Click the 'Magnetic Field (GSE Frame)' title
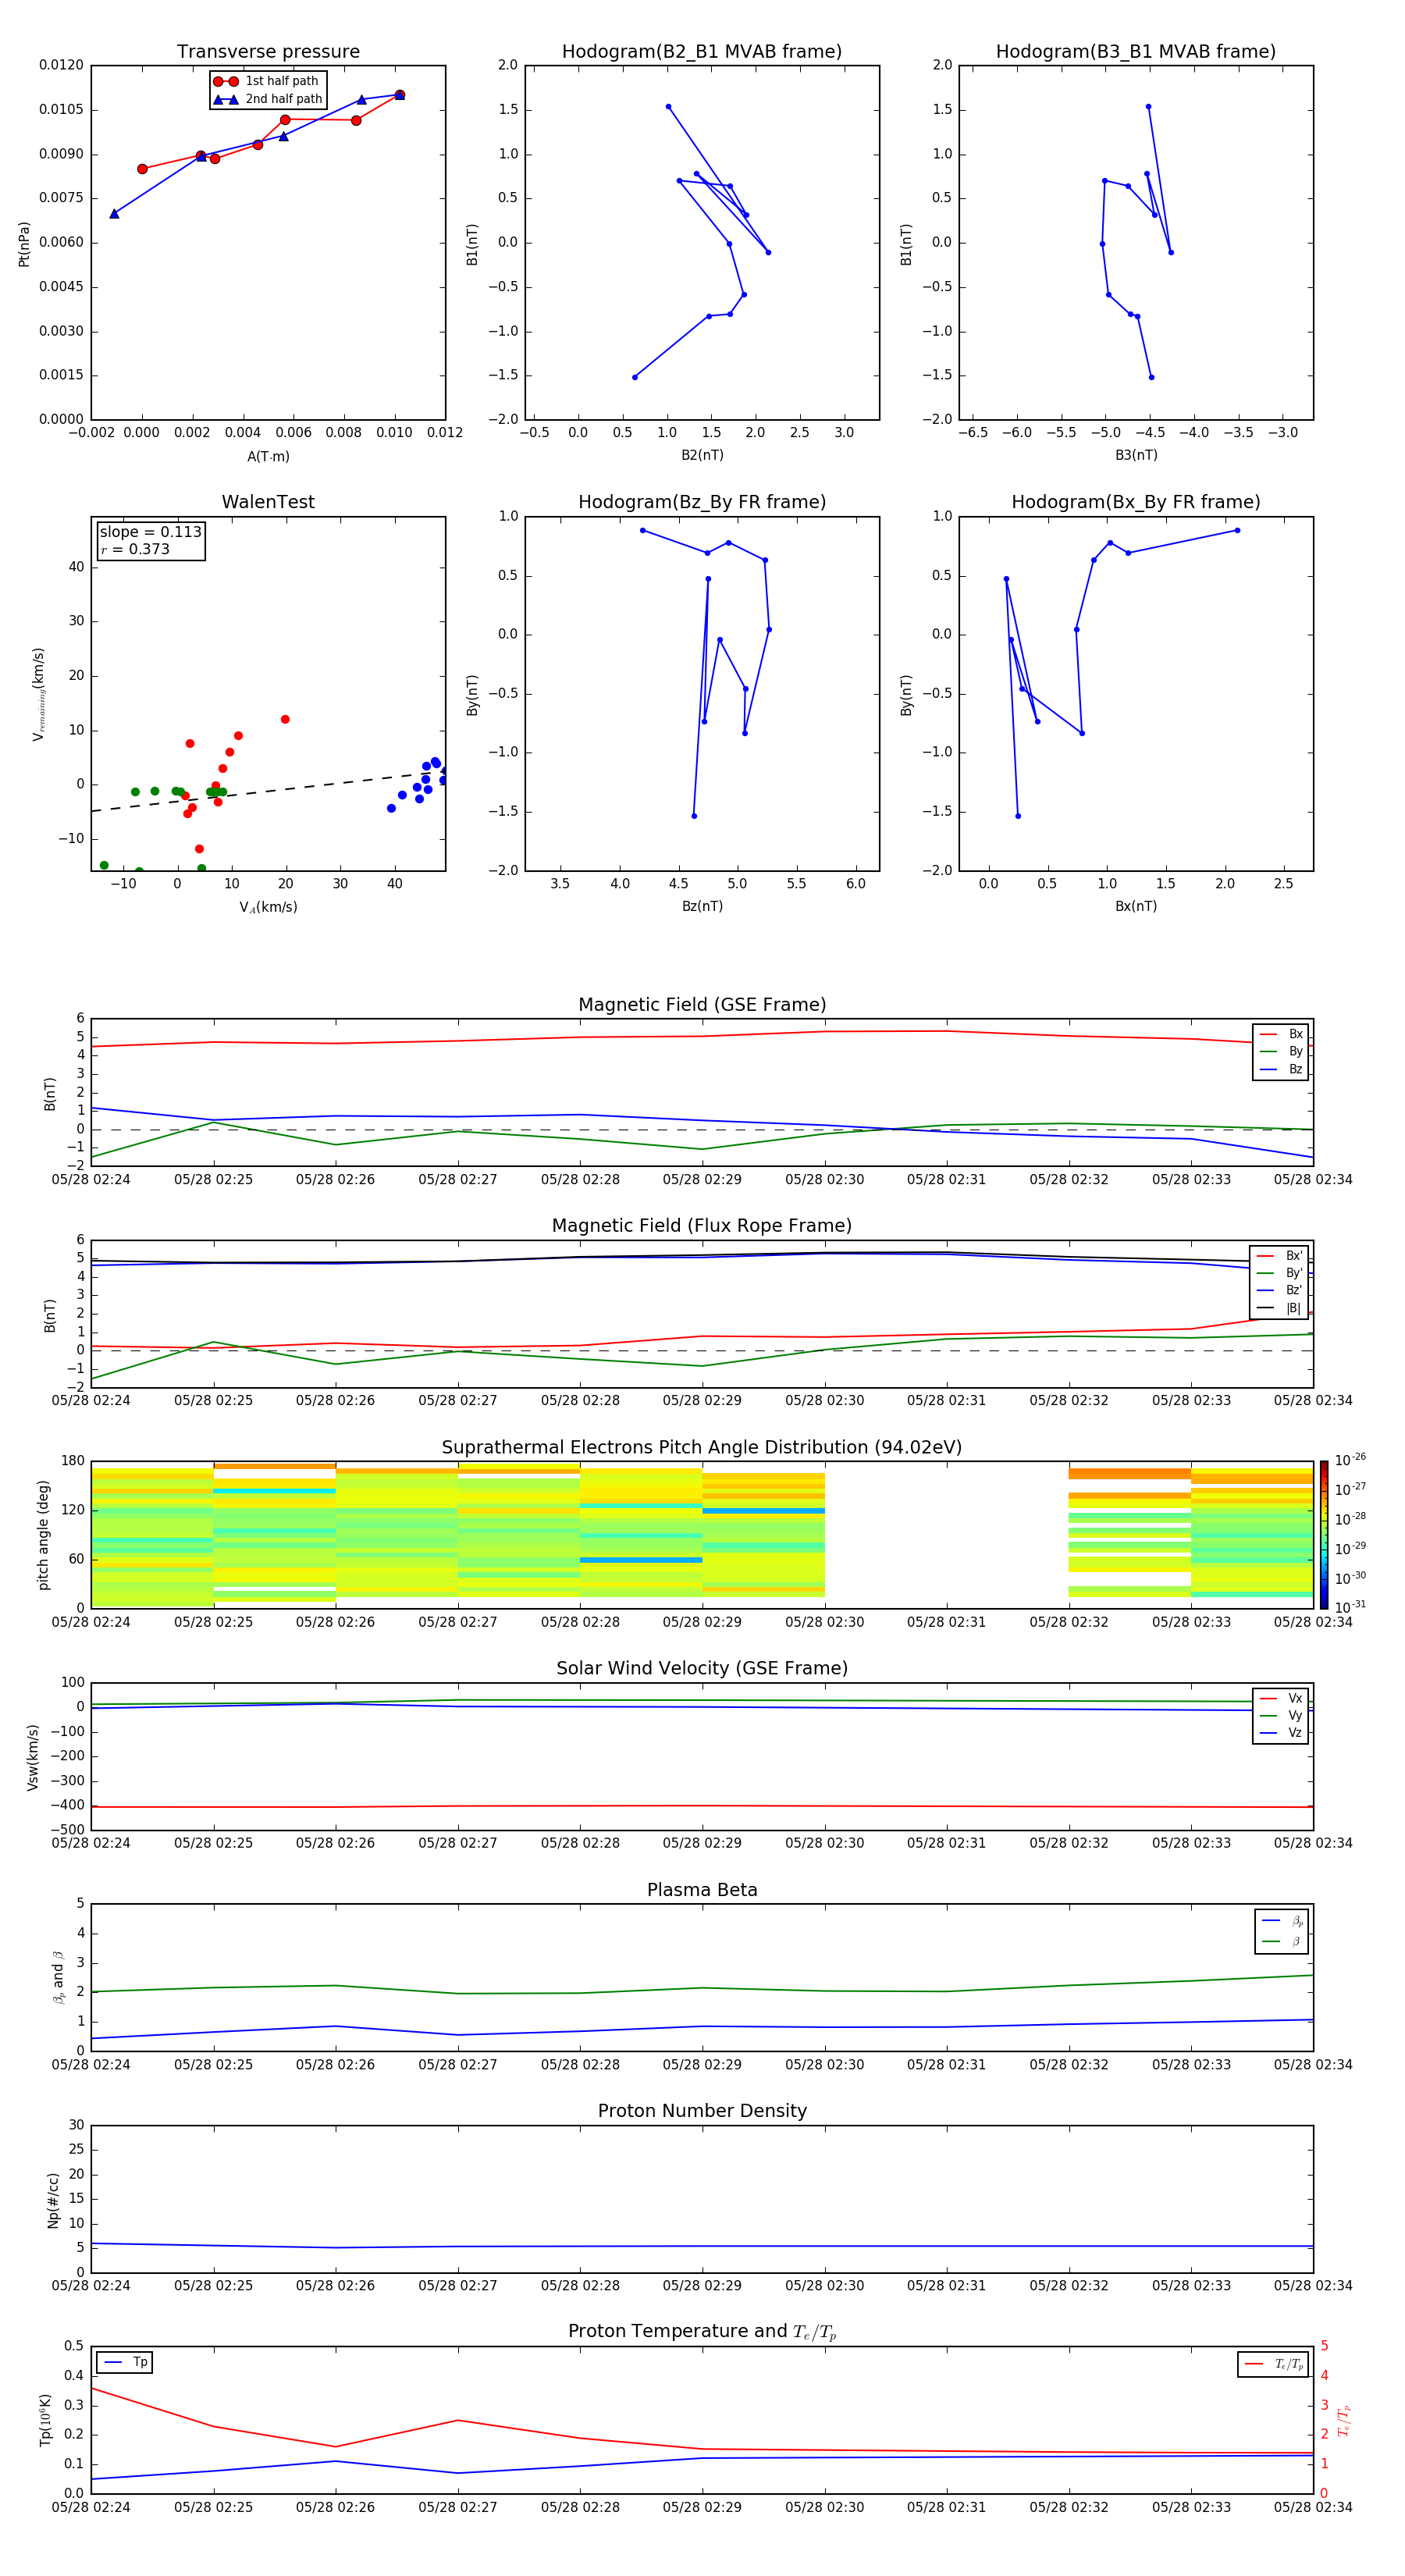 (702, 1005)
